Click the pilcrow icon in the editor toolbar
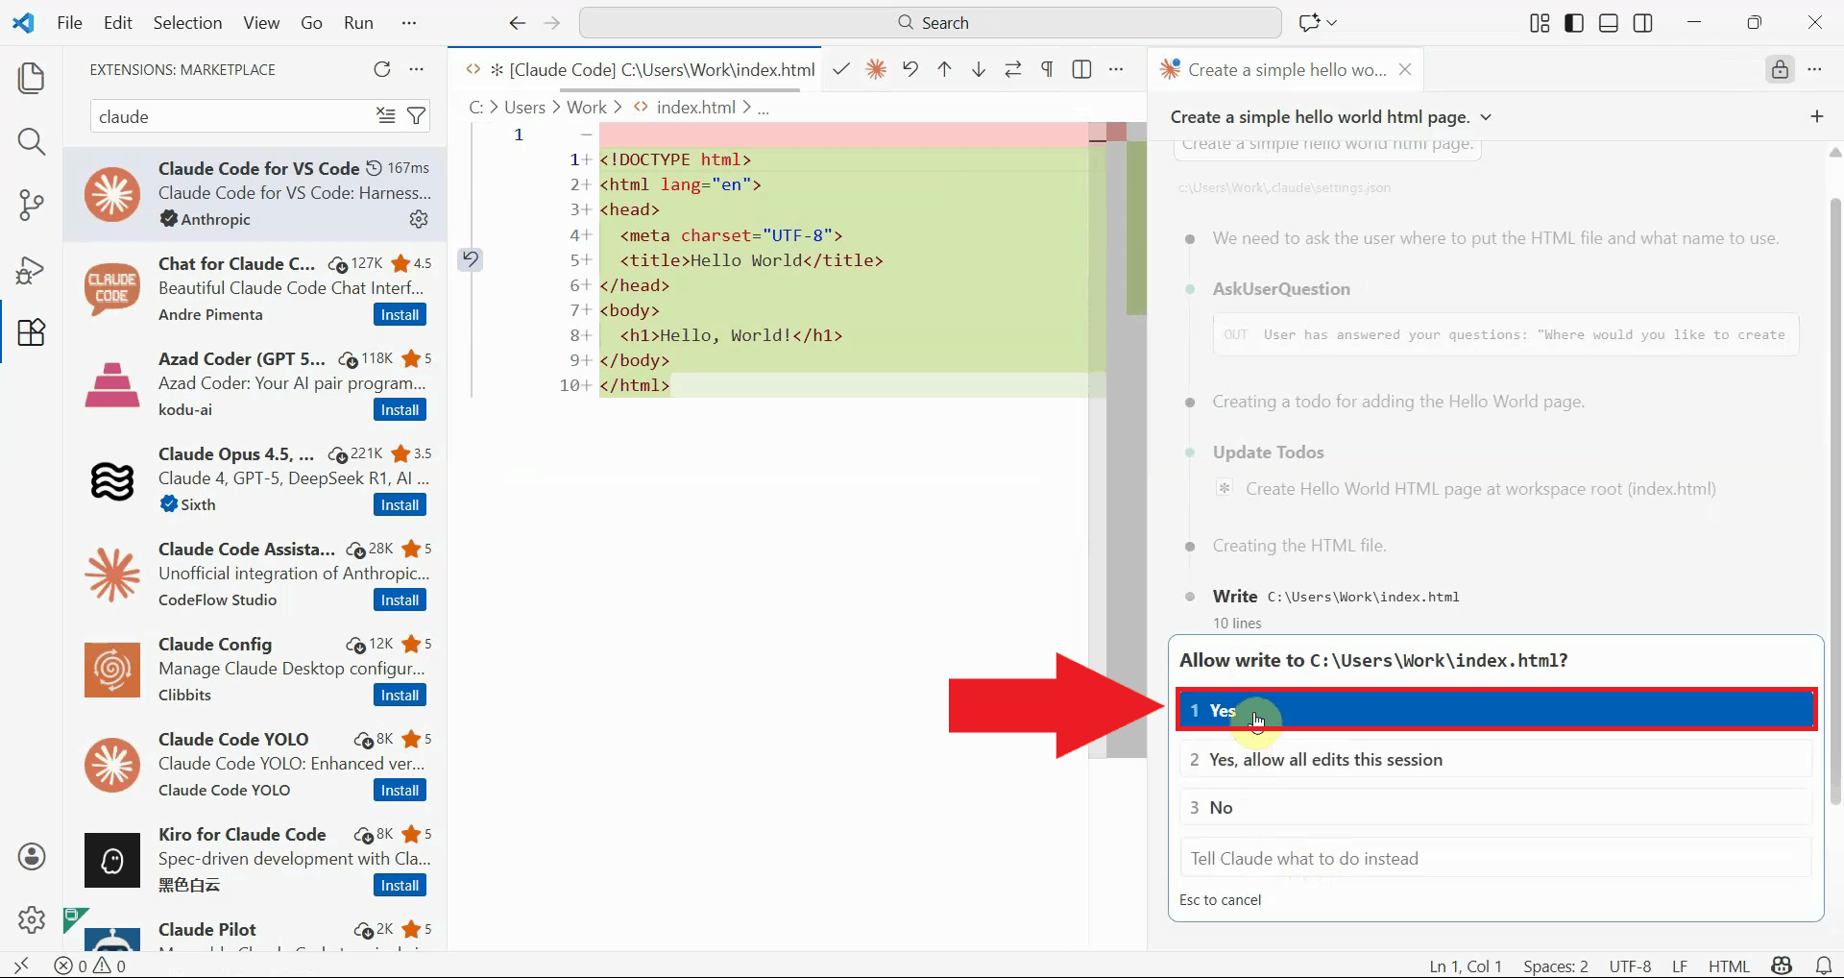Screen dimensions: 1844x978 click(x=1047, y=69)
